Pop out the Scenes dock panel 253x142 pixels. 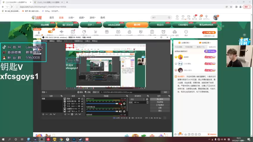point(61,96)
